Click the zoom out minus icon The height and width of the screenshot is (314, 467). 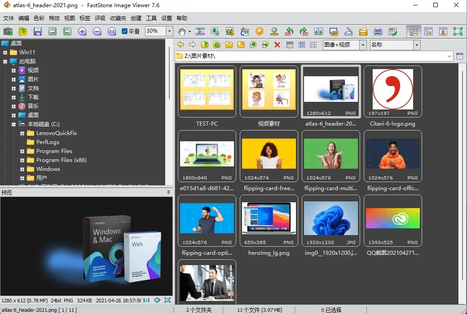[97, 31]
